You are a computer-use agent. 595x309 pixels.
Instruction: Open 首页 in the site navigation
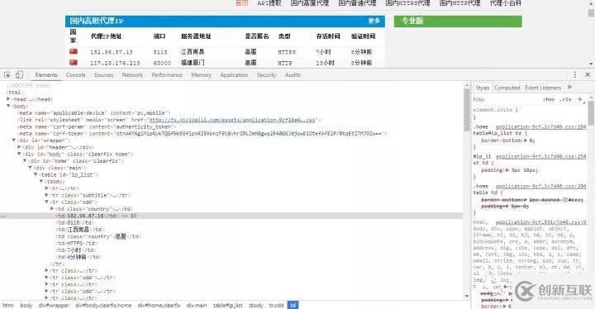click(x=242, y=2)
